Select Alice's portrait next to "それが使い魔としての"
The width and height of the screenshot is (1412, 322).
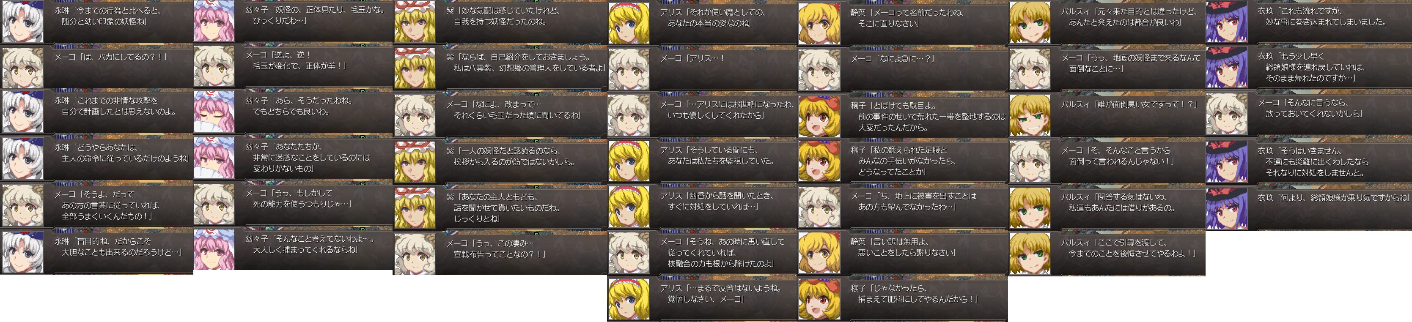coord(629,23)
